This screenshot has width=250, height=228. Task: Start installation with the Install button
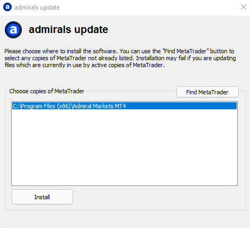click(x=42, y=197)
